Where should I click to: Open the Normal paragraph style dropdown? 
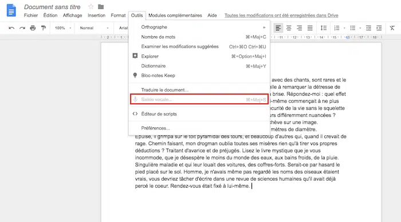click(x=94, y=28)
